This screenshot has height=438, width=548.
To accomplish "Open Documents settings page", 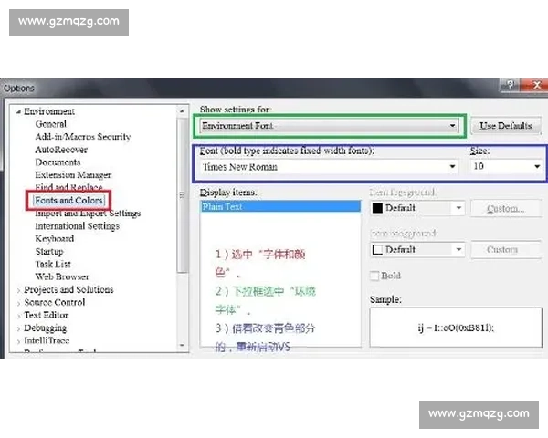I will click(58, 162).
